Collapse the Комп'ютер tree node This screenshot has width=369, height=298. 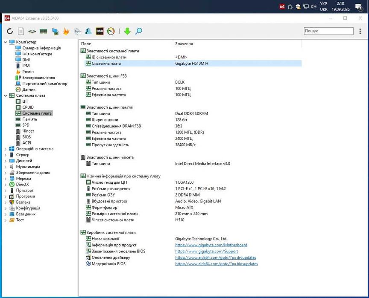pos(6,42)
